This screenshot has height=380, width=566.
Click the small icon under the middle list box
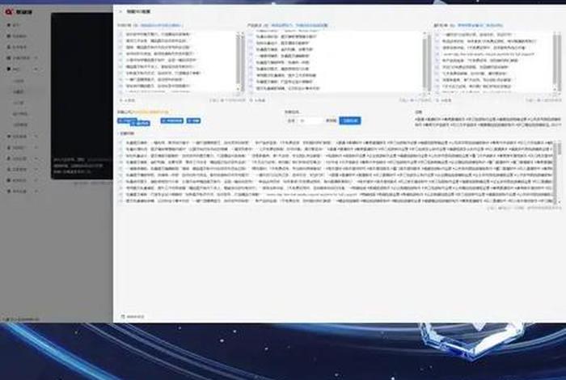coord(251,100)
